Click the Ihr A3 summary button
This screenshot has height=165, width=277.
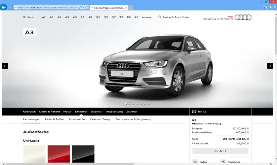(220, 151)
